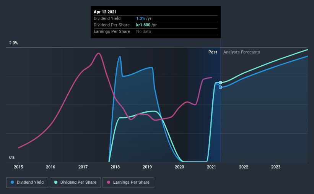Click the kr1.800 dividend per share value
This screenshot has height=194, width=314.
pyautogui.click(x=143, y=25)
